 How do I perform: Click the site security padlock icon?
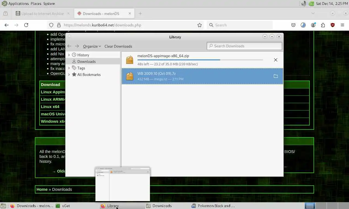point(59,25)
